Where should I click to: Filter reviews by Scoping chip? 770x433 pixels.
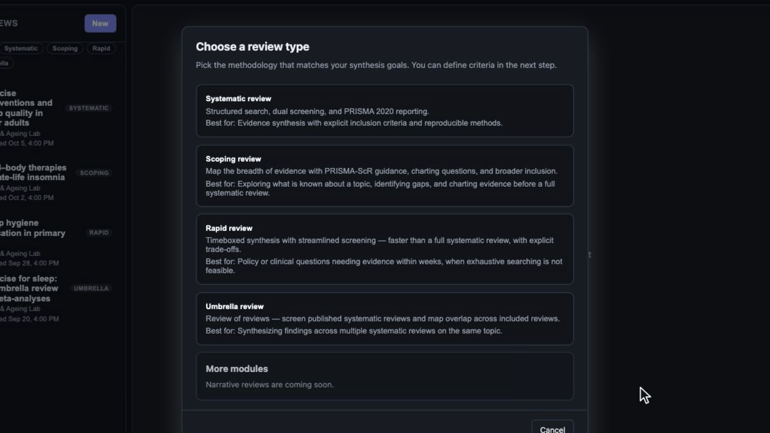(65, 49)
